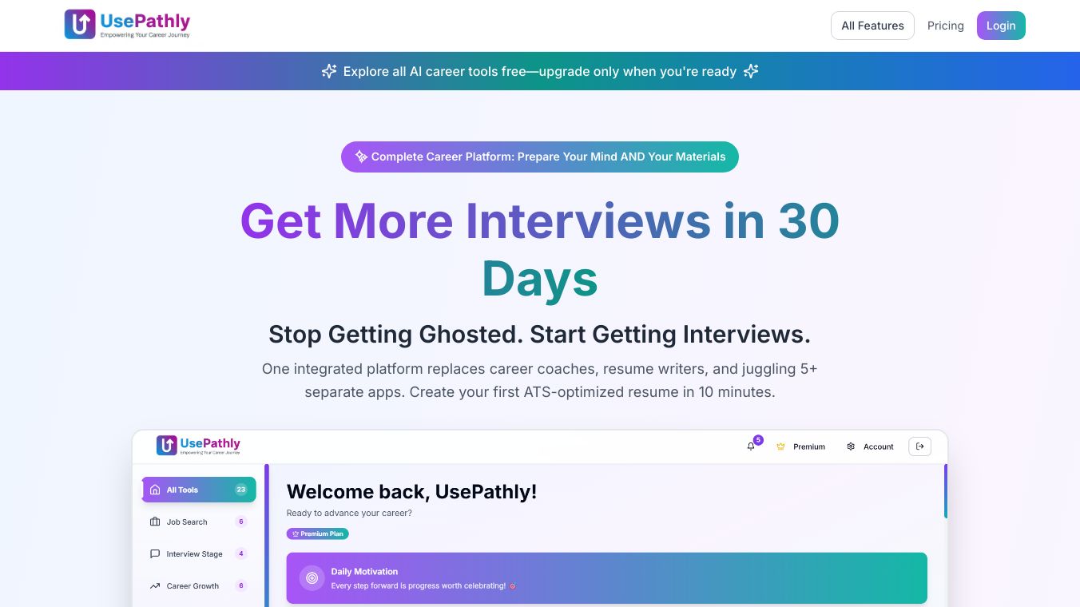Screen dimensions: 1080x607
Task: Click "Stop Getting Ghosted. Start Getting Interviews."
Action: (x=540, y=334)
